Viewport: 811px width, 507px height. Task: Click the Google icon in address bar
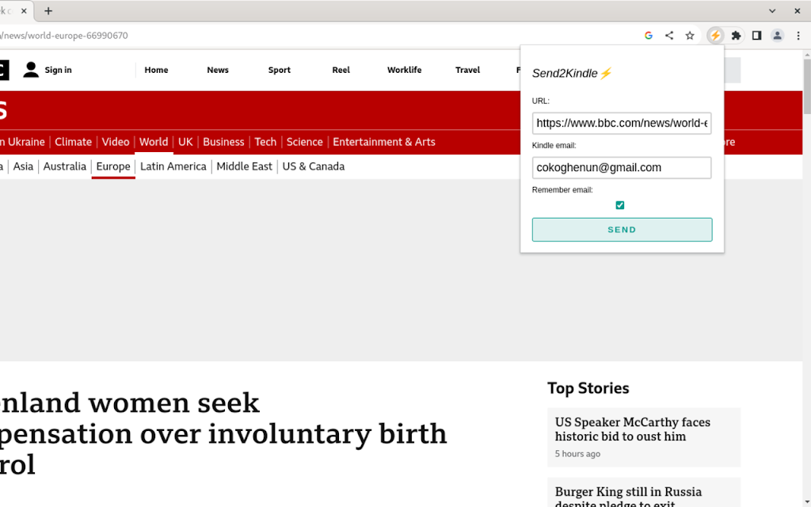click(649, 36)
